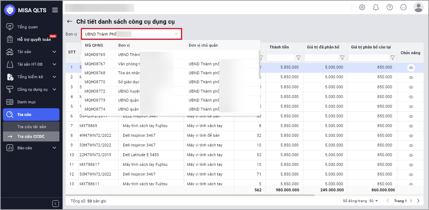Viewport: 429px width, 210px height.
Task: Collapse sidebar with bottom arrow button
Action: click(x=56, y=204)
